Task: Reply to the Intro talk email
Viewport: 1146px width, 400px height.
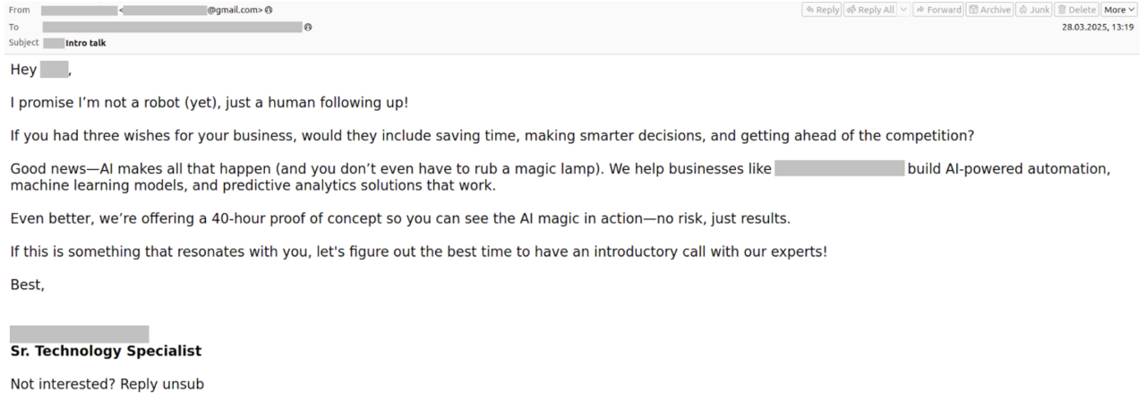Action: coord(822,10)
